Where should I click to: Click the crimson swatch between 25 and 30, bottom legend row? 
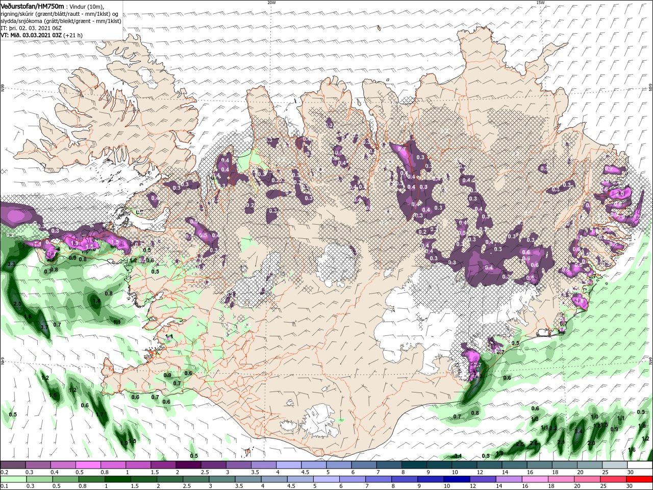[614, 479]
